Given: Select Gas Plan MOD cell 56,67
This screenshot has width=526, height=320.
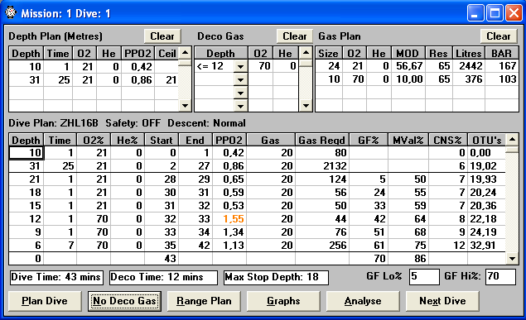Looking at the screenshot, I should click(408, 66).
